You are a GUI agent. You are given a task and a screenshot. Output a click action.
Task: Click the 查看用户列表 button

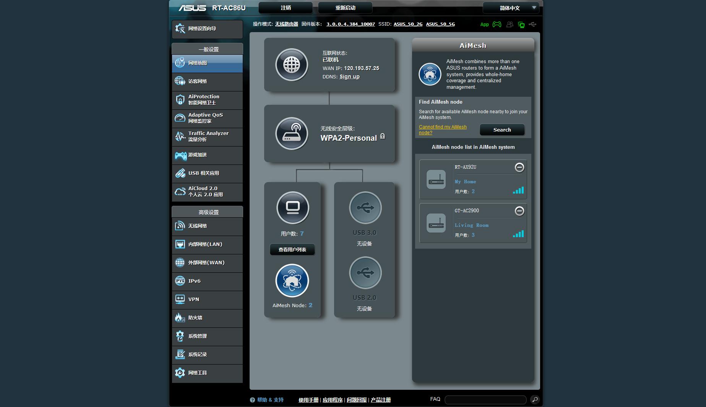click(x=292, y=250)
